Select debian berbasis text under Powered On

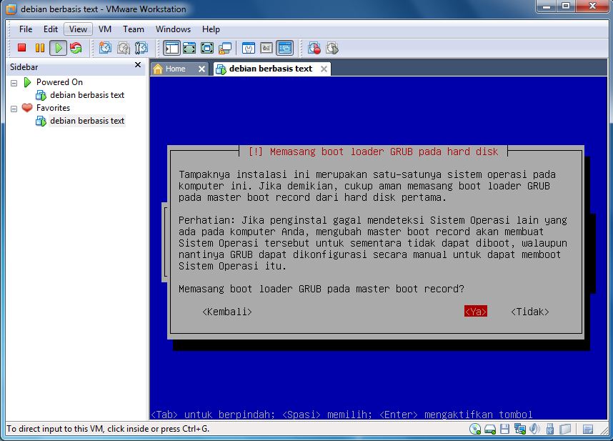(x=86, y=95)
